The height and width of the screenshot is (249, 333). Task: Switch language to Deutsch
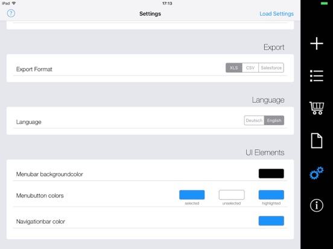click(254, 120)
